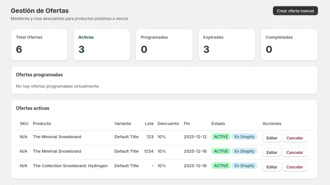Select the Completadas summary card
Screen dimensions: 330x185
289,45
